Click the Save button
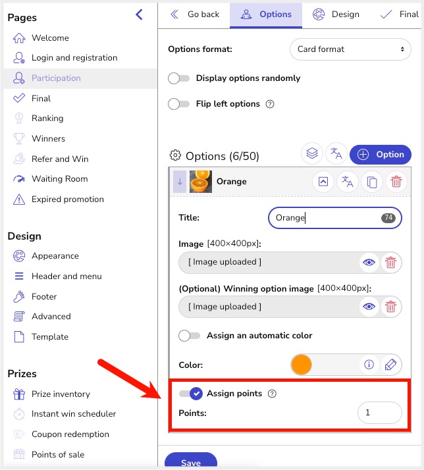Image resolution: width=424 pixels, height=470 pixels. (x=190, y=462)
